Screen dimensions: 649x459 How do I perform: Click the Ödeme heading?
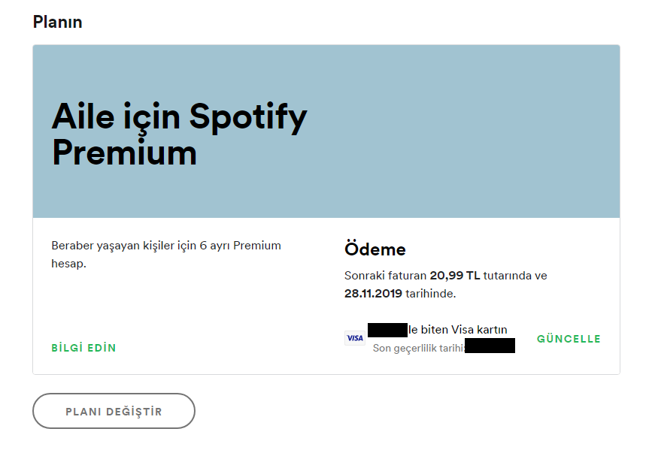375,249
